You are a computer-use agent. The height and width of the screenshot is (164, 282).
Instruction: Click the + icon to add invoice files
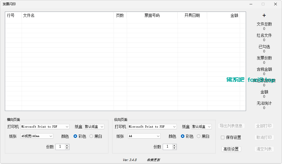click(x=264, y=15)
